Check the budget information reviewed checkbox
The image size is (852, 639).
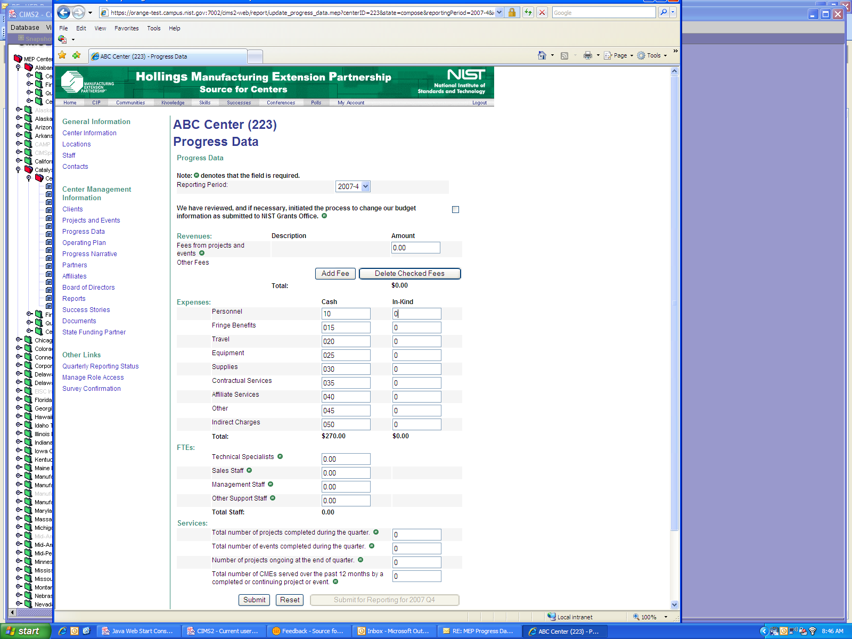pyautogui.click(x=455, y=210)
